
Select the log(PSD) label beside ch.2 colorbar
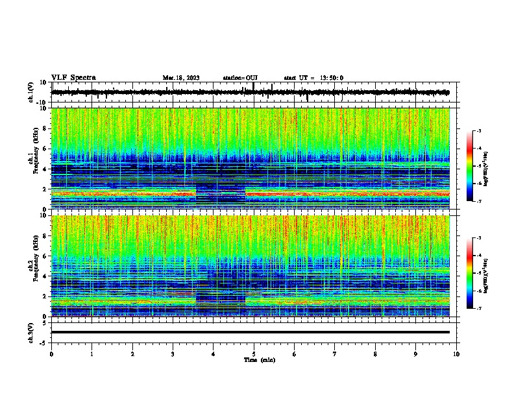pos(485,276)
